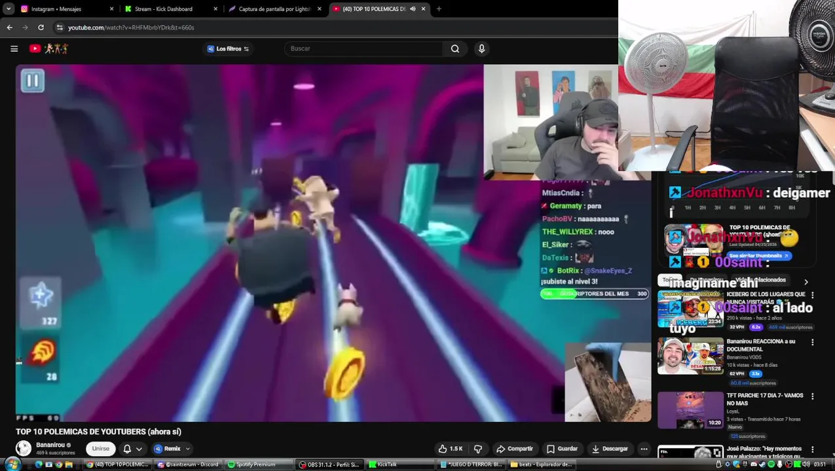Start voice search with the microphone
The height and width of the screenshot is (471, 835).
[482, 48]
